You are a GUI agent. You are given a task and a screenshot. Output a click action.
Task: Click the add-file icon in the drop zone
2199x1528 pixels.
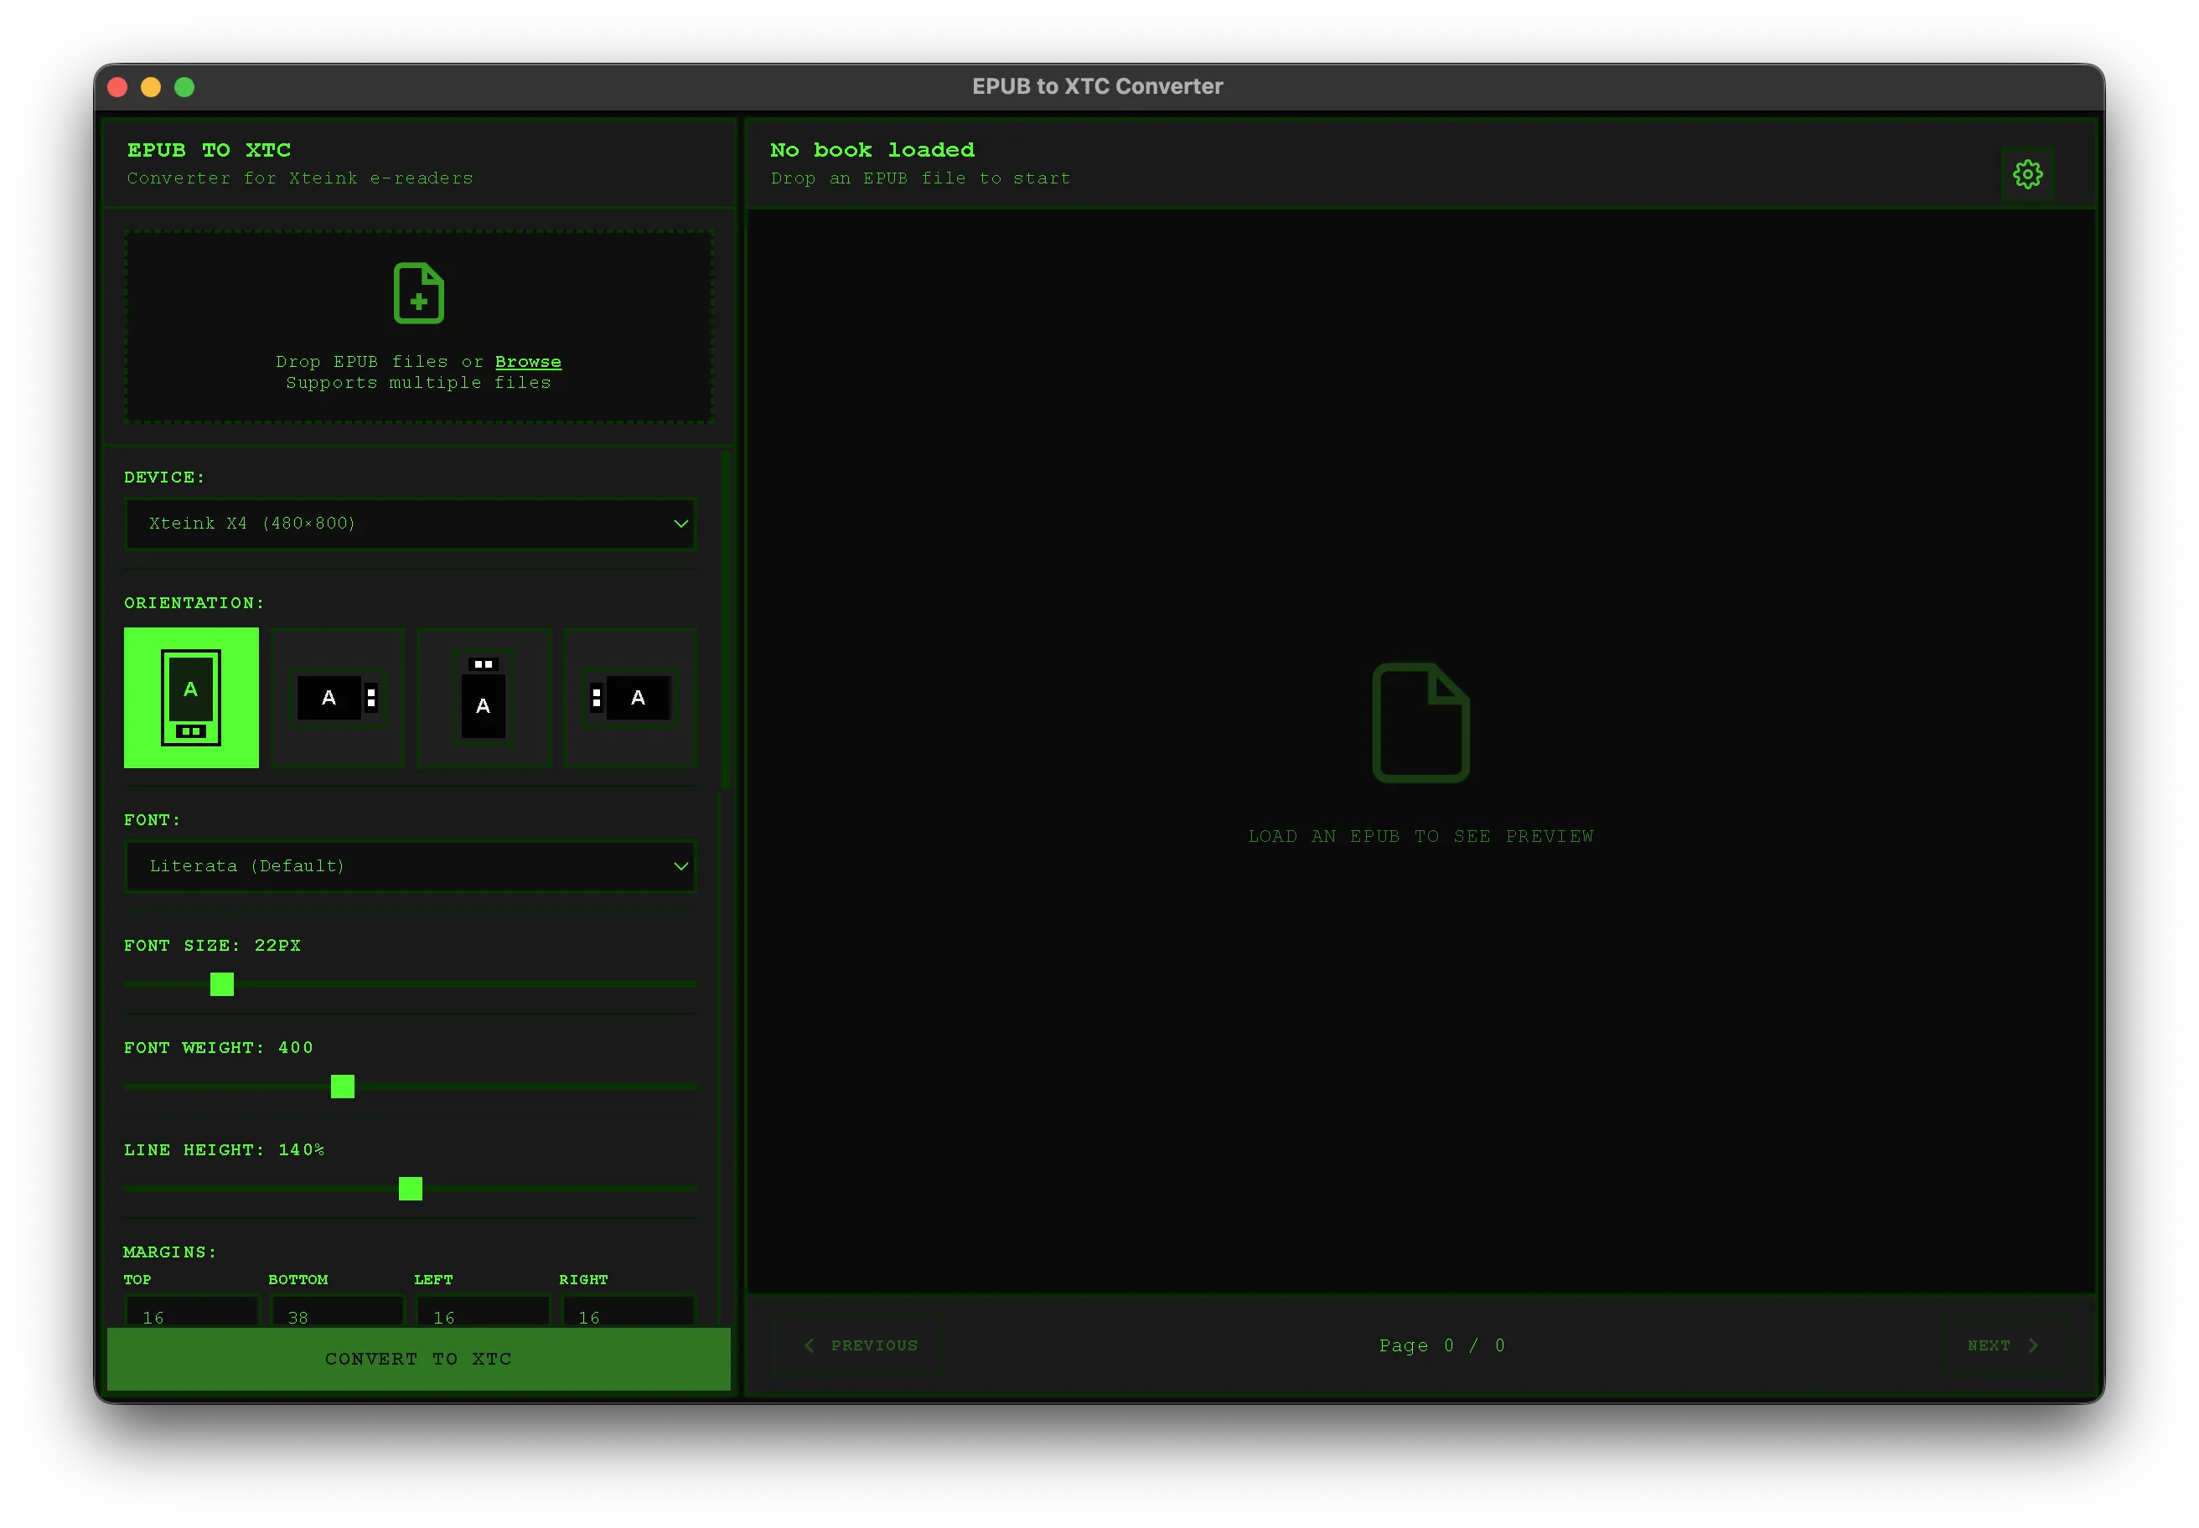tap(418, 295)
